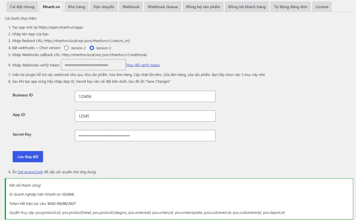The image size is (356, 220).
Task: Switch to the Nhanh.vn tab
Action: click(x=51, y=7)
